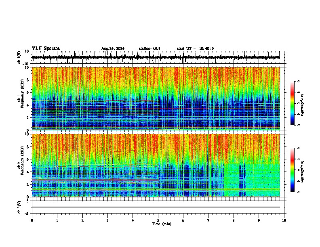Click the ch.2 spectrogram panel
This screenshot has height=247, width=320.
pyautogui.click(x=156, y=165)
